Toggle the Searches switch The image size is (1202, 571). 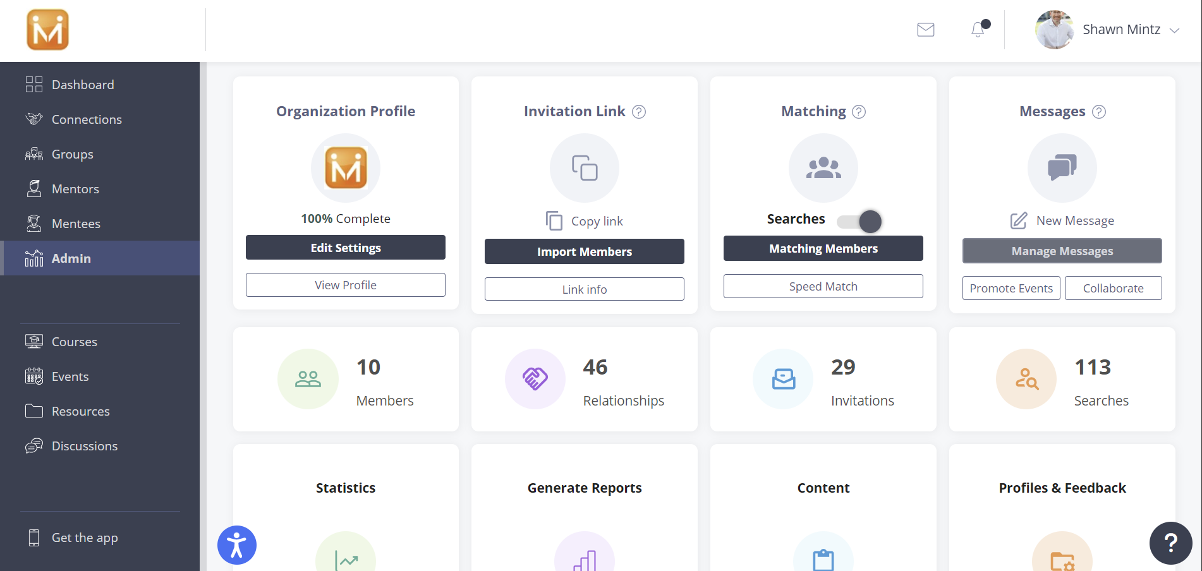pos(859,221)
